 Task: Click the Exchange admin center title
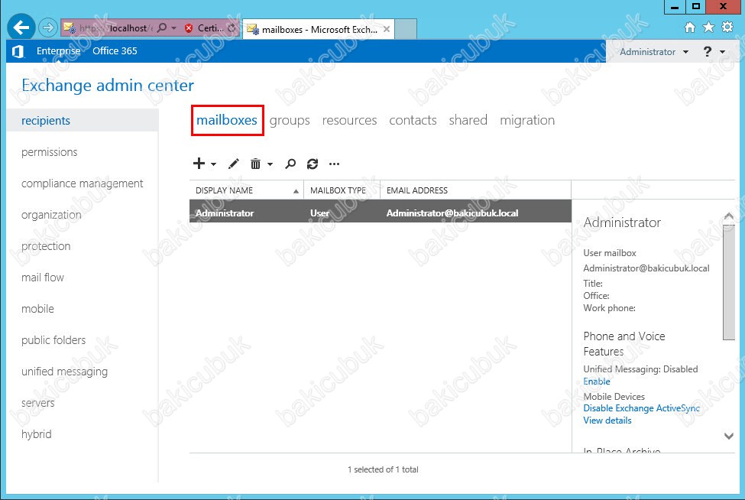coord(108,86)
